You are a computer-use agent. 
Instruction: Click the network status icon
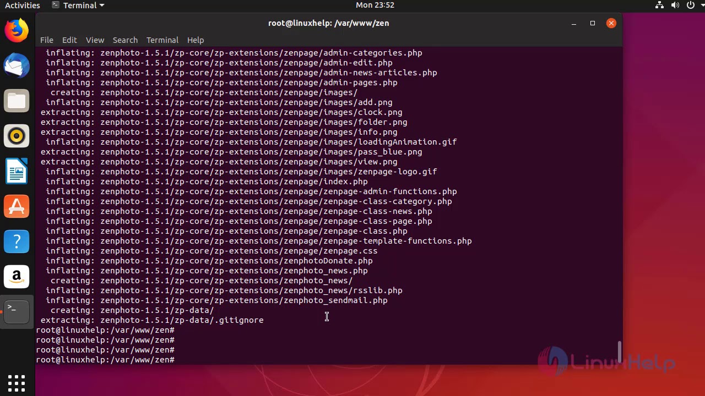(659, 5)
